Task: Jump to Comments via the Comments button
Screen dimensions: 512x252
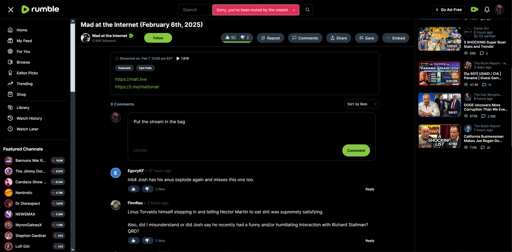Action: tap(305, 38)
